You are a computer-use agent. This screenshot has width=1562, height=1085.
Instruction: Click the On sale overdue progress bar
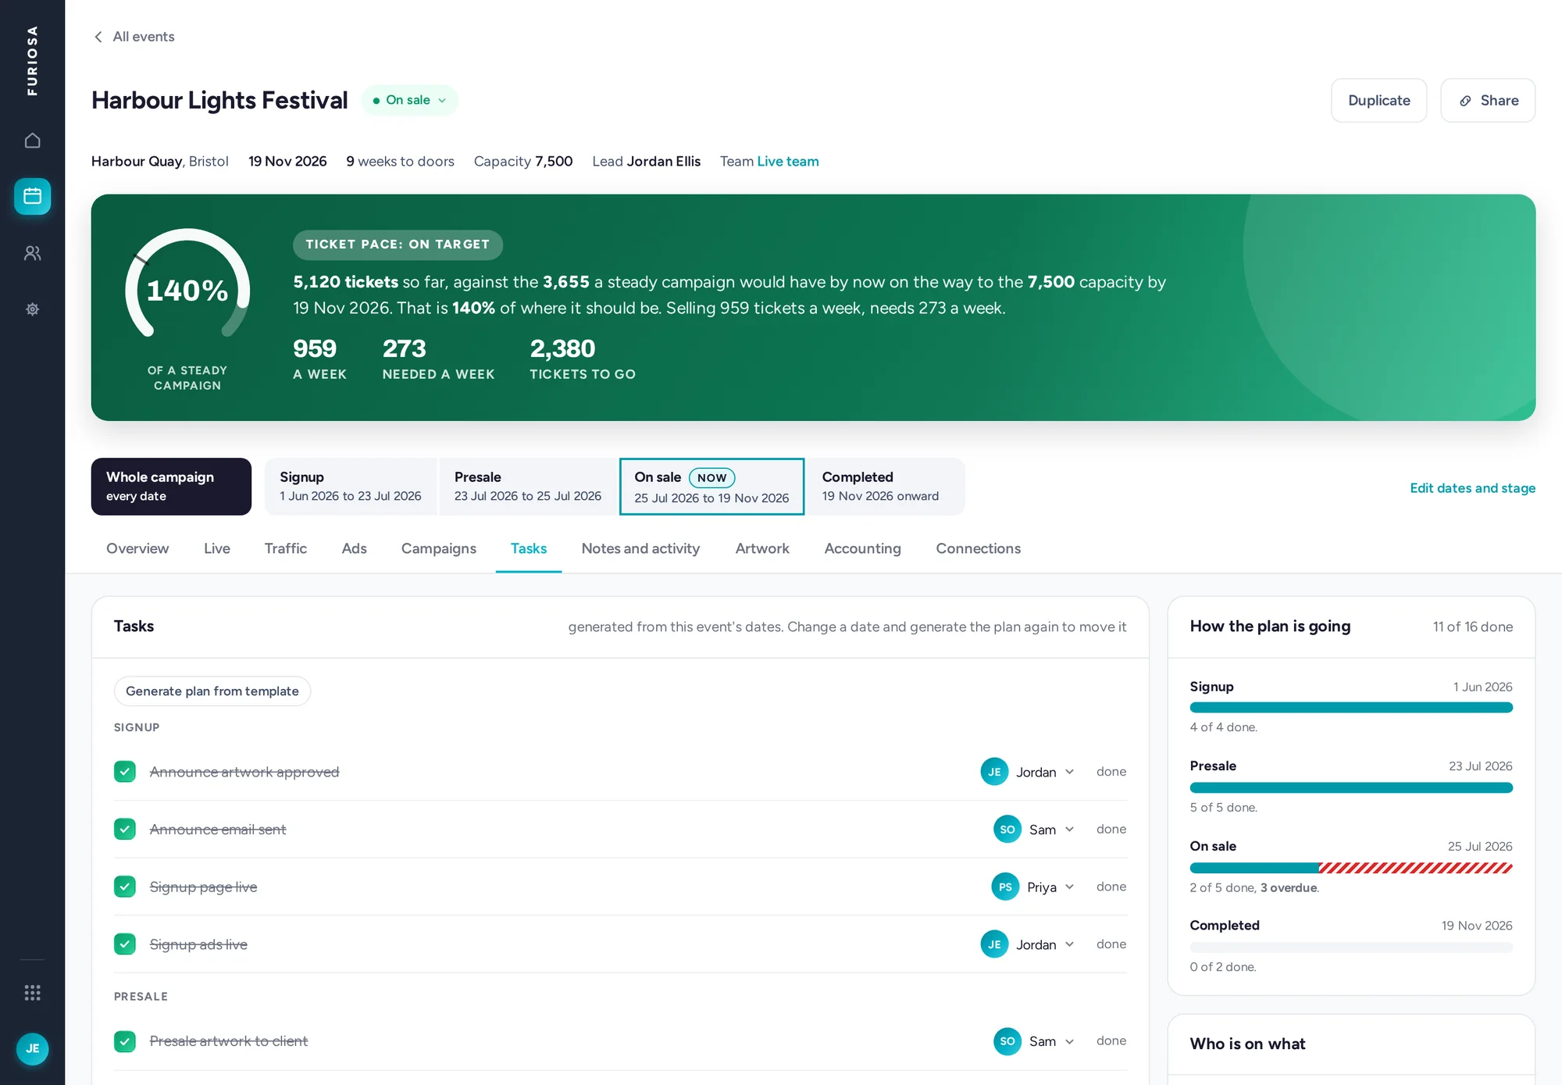pyautogui.click(x=1351, y=868)
